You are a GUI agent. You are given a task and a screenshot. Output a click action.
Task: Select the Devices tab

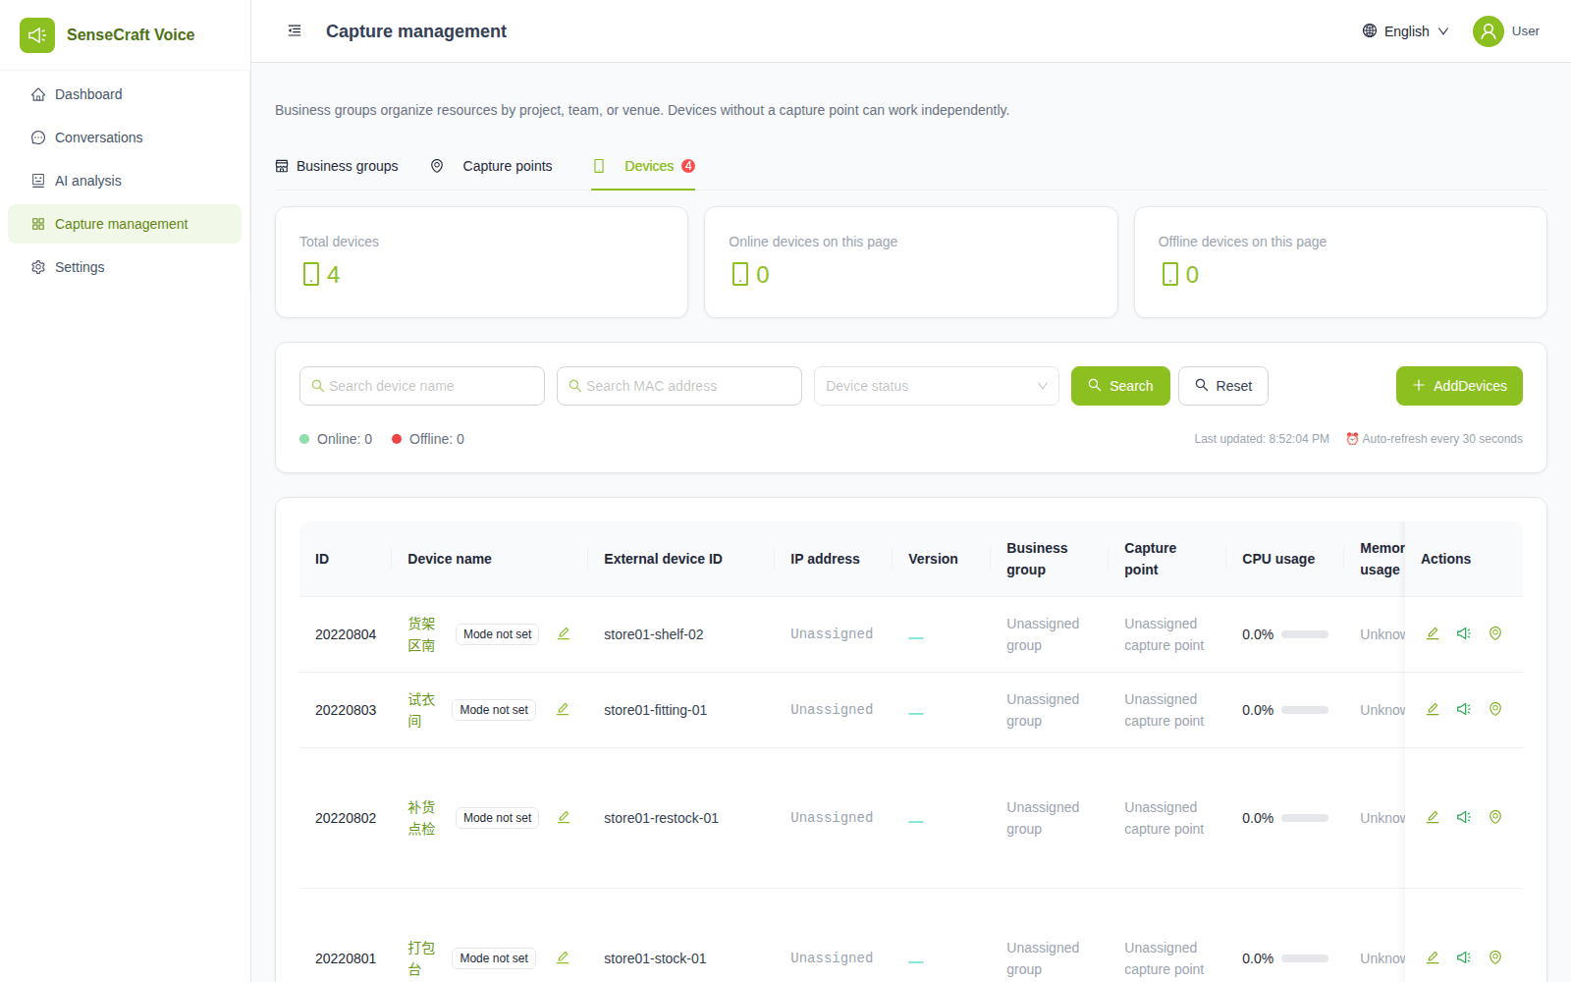(x=643, y=166)
